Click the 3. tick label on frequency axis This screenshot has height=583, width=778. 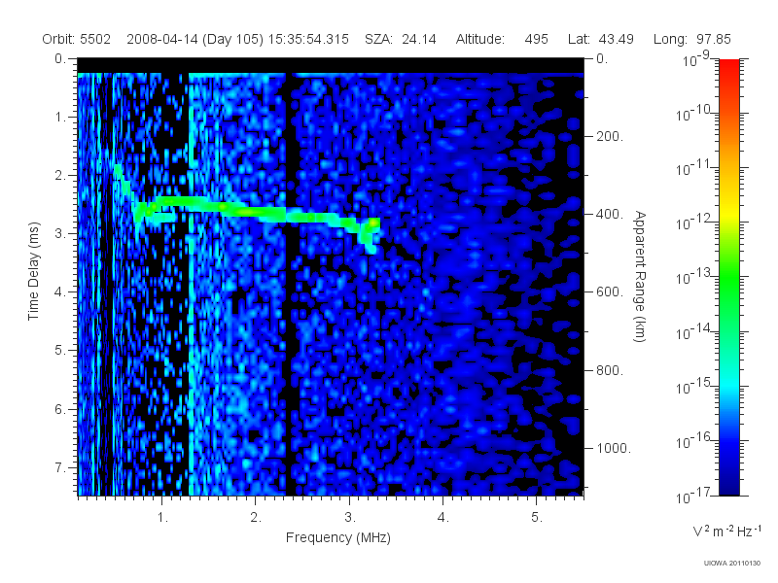tap(350, 518)
